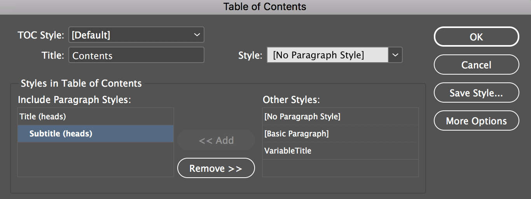This screenshot has width=531, height=199.
Task: Select the highlighted Subtitle (heads) entry
Action: 96,134
